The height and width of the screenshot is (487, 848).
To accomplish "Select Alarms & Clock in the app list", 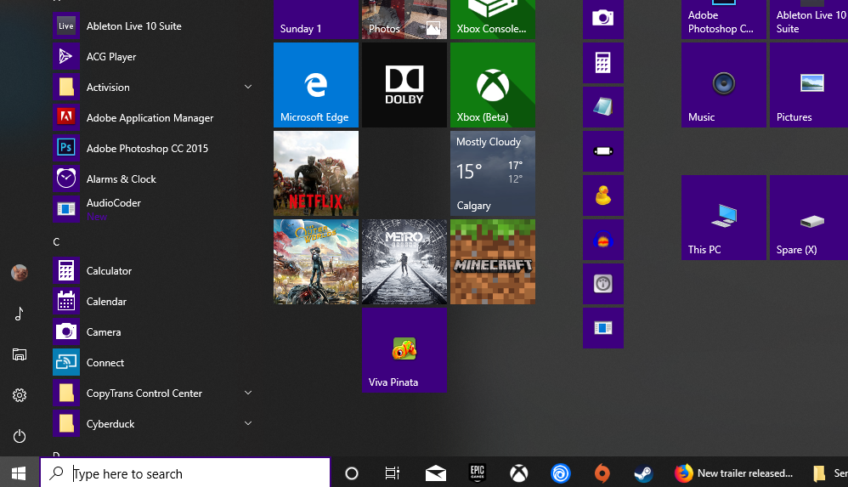I will [x=121, y=179].
